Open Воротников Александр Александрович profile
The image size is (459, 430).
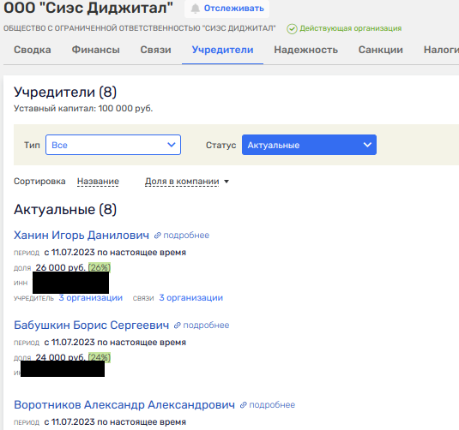tap(124, 405)
